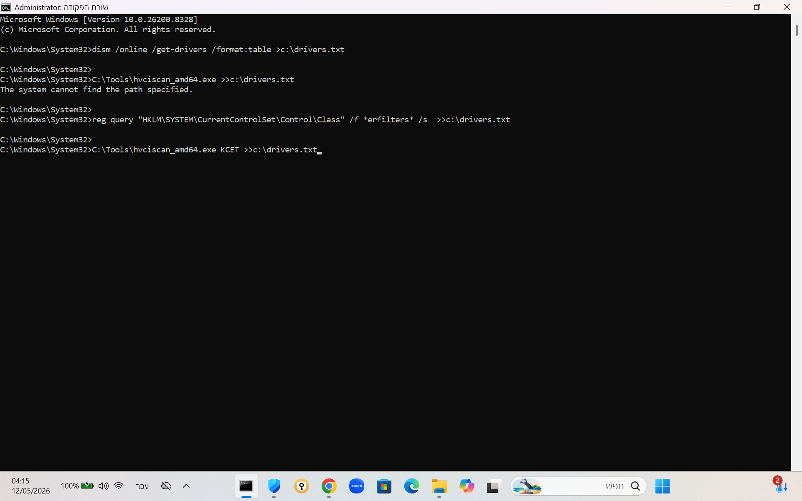Image resolution: width=802 pixels, height=501 pixels.
Task: Open the blue shield app in taskbar
Action: pyautogui.click(x=274, y=486)
